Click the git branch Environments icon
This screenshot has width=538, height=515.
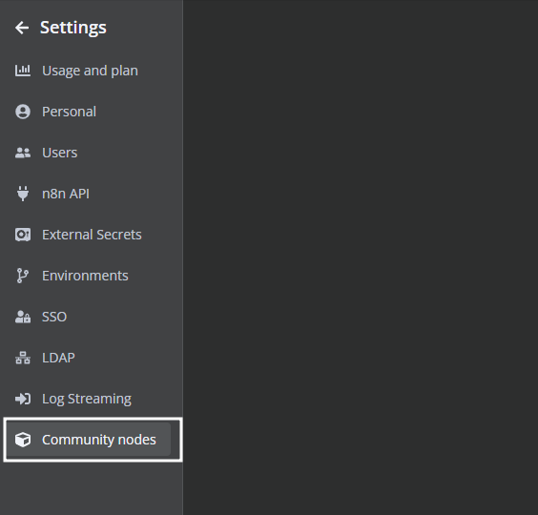point(23,276)
